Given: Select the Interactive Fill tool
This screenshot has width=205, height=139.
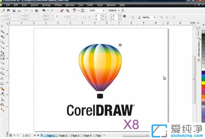Looking at the screenshot, I should click(2, 110).
